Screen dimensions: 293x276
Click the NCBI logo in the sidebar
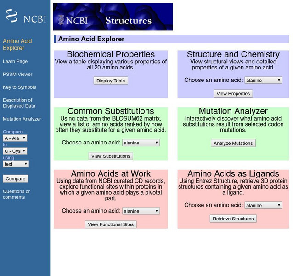(25, 17)
